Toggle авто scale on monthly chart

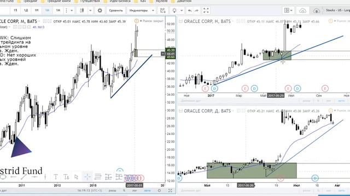tap(147, 191)
